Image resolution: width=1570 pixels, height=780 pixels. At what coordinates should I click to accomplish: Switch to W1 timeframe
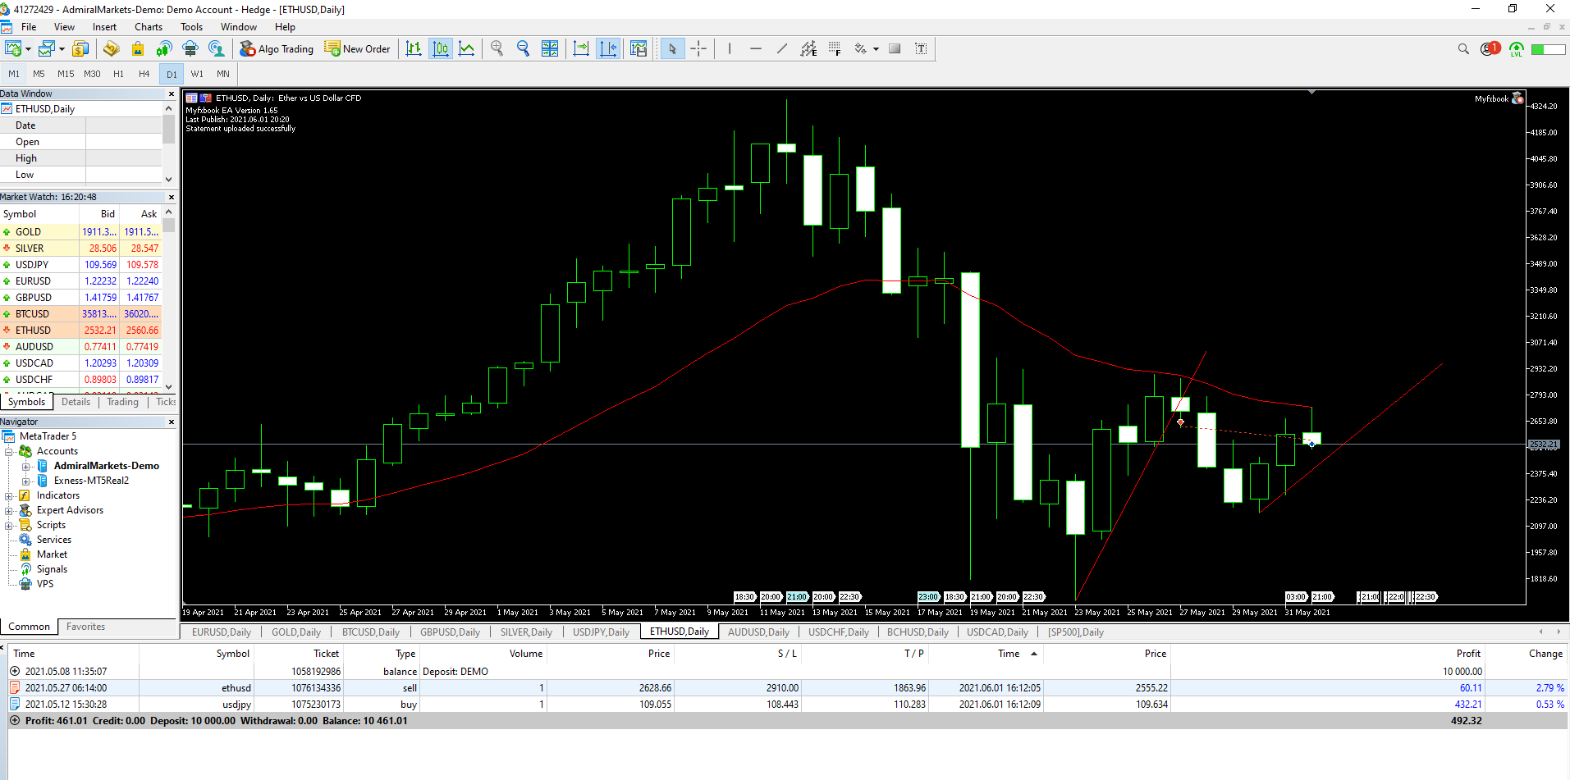[x=197, y=74]
